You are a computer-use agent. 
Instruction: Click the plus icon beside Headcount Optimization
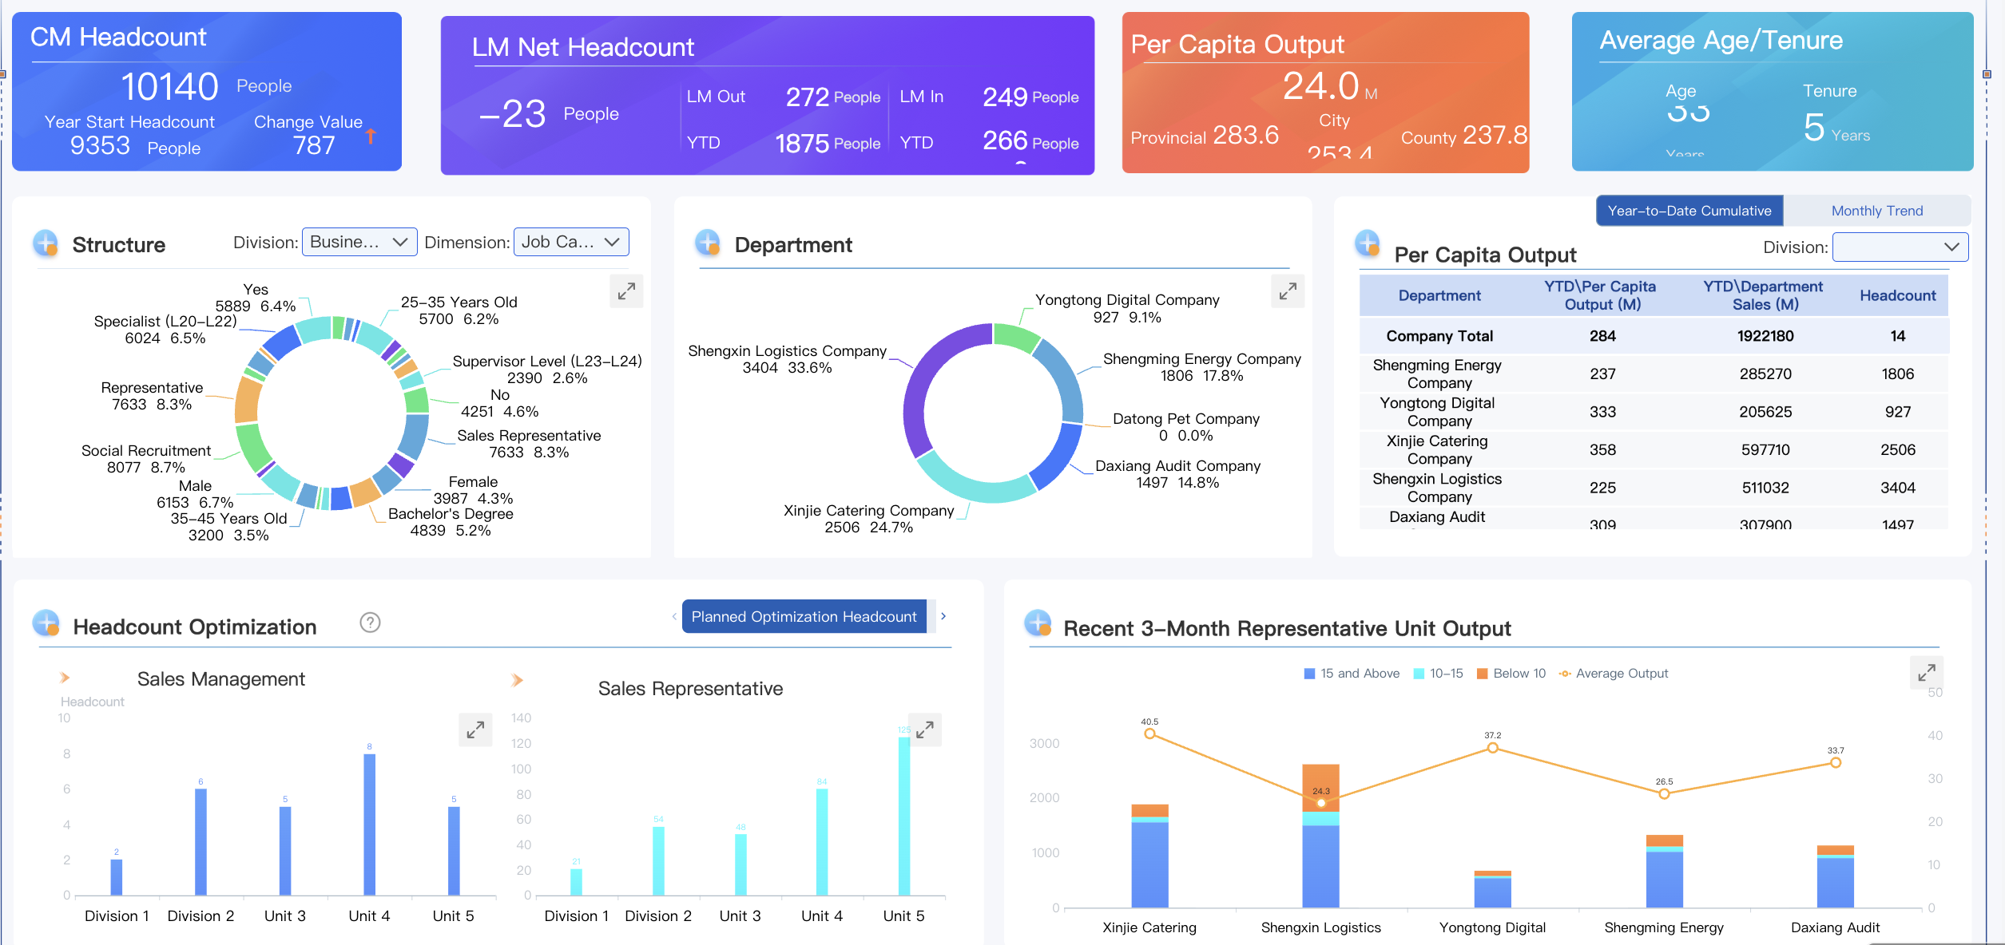[46, 623]
